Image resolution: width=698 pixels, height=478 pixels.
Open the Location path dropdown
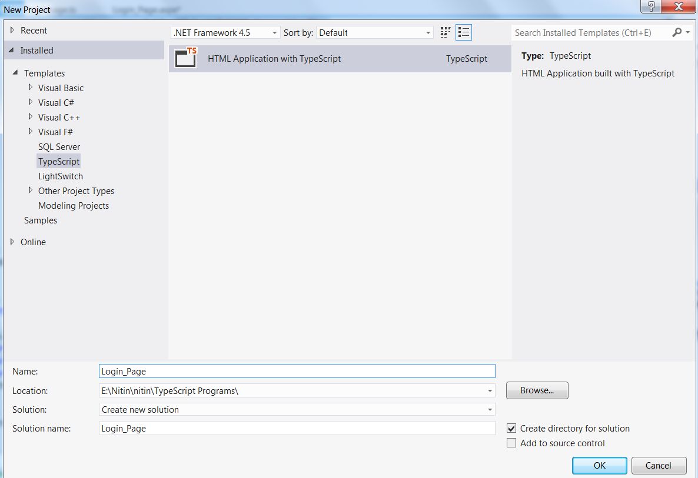click(x=490, y=391)
